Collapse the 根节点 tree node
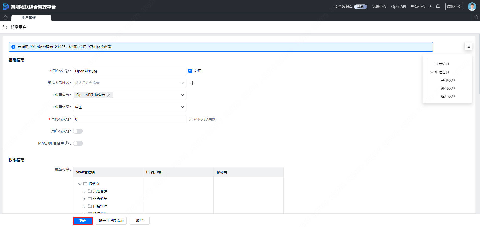This screenshot has width=480, height=227. (80, 184)
